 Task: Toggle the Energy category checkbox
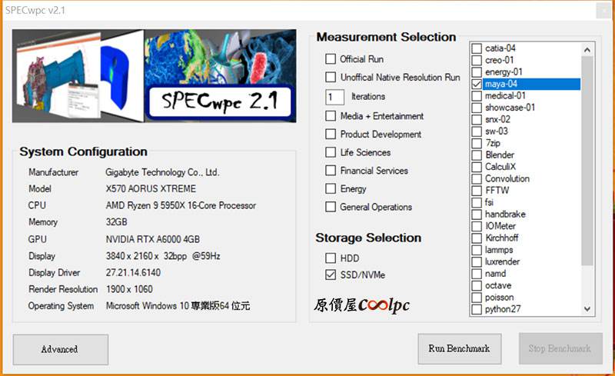(331, 189)
